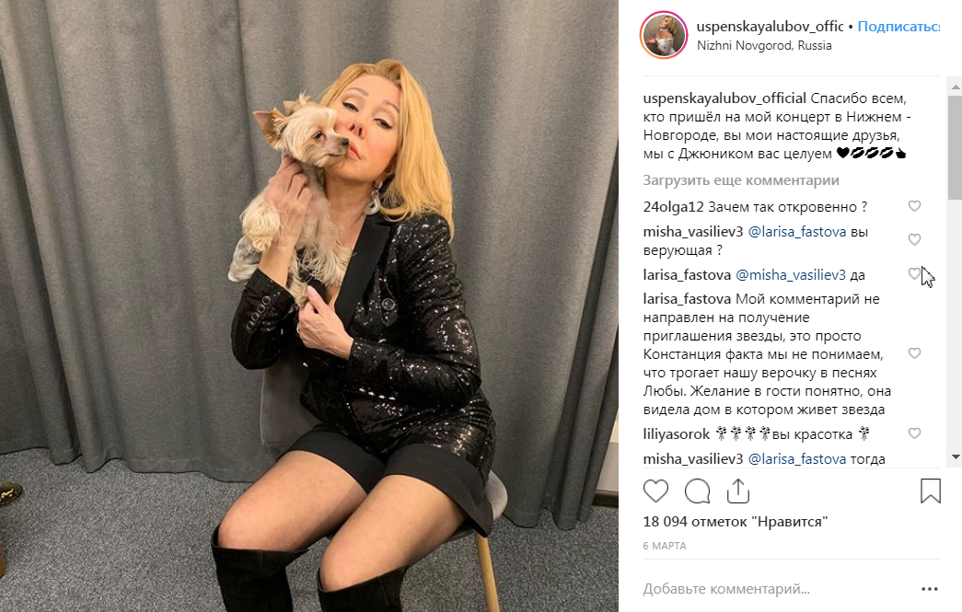Like larisa_fastova's long comment heart

pos(914,353)
